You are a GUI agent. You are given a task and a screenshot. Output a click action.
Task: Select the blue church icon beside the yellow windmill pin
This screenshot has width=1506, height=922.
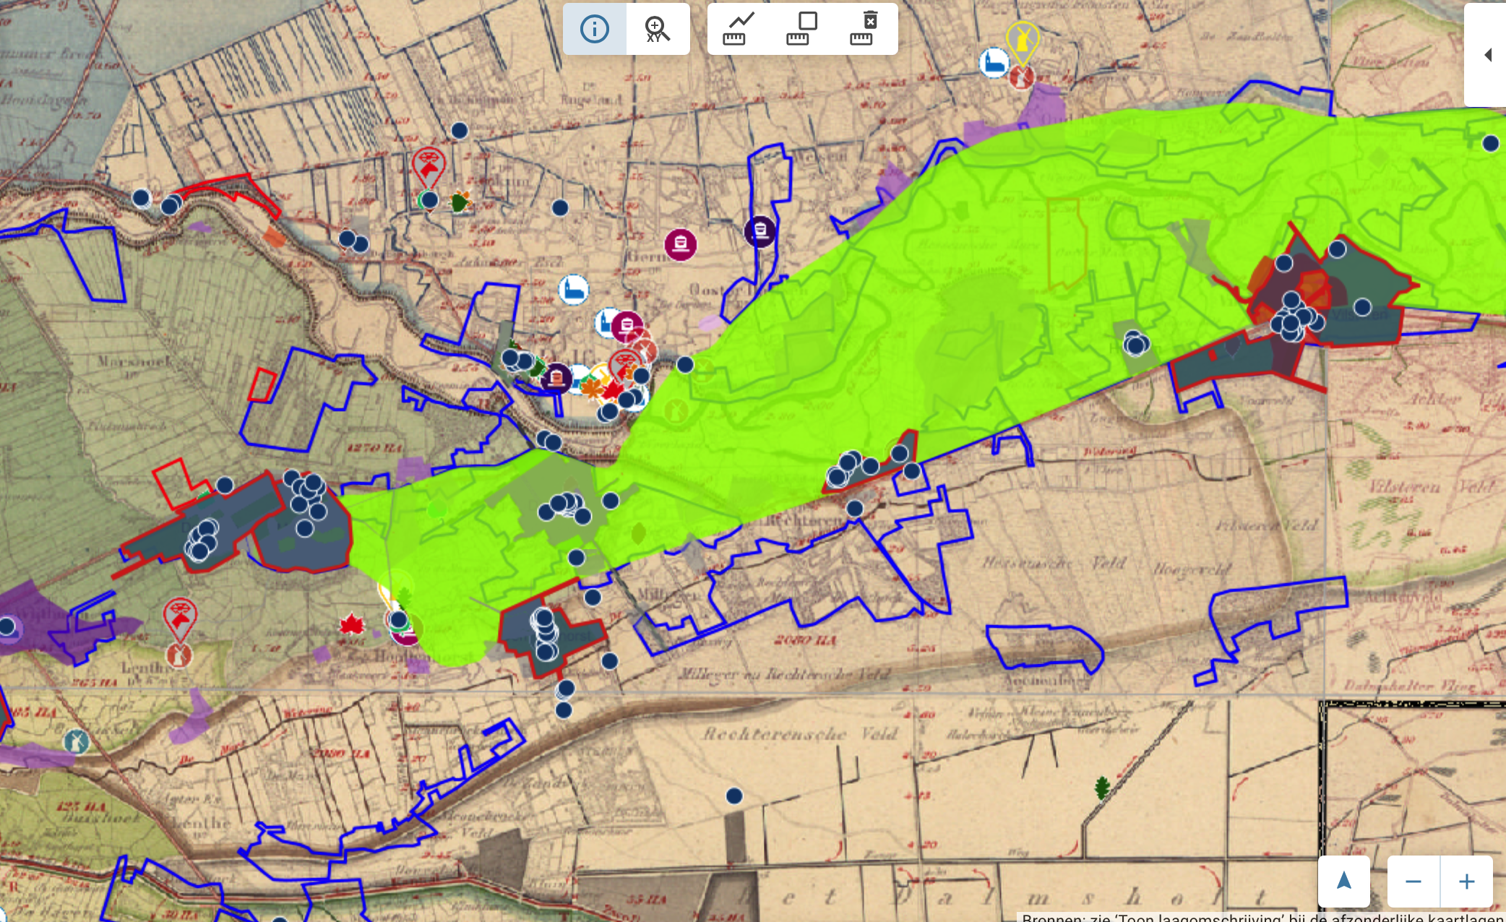point(994,63)
